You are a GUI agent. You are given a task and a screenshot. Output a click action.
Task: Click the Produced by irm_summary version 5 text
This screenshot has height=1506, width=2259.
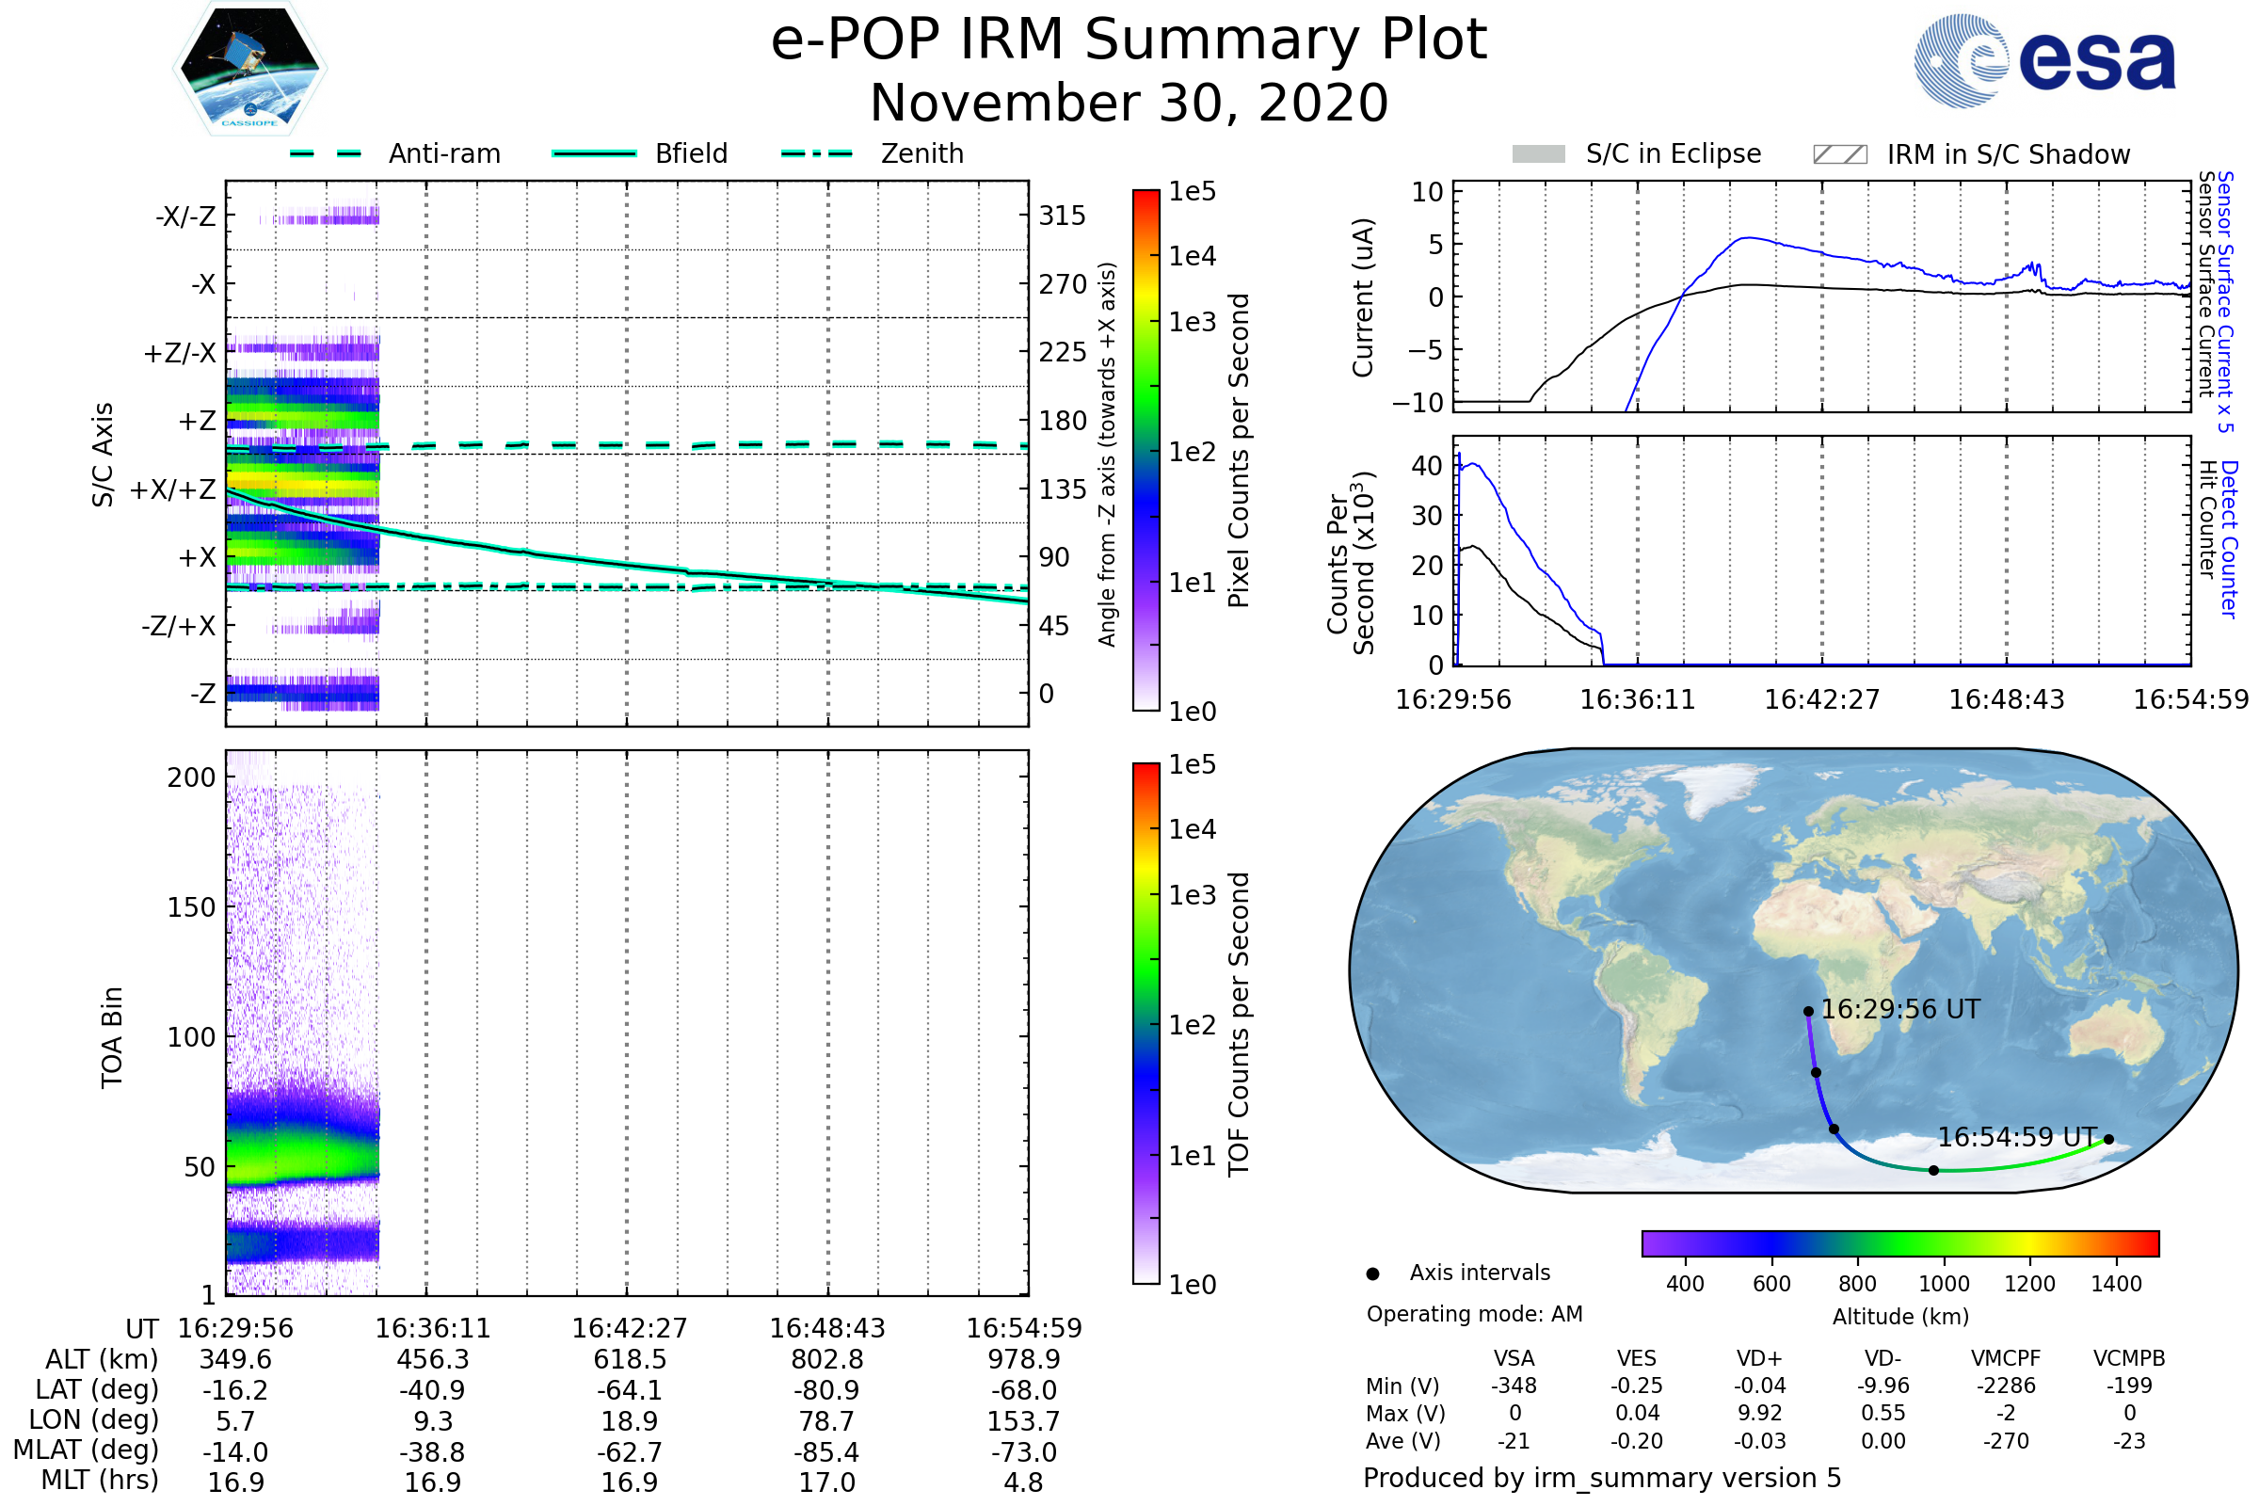1602,1478
